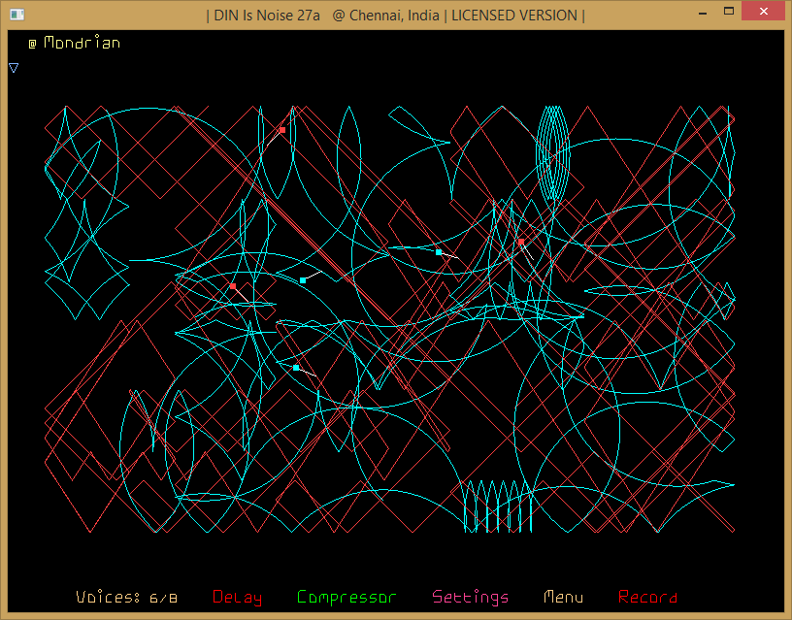Click the cyan spiky wave at the bottom
The height and width of the screenshot is (620, 792).
tap(498, 506)
